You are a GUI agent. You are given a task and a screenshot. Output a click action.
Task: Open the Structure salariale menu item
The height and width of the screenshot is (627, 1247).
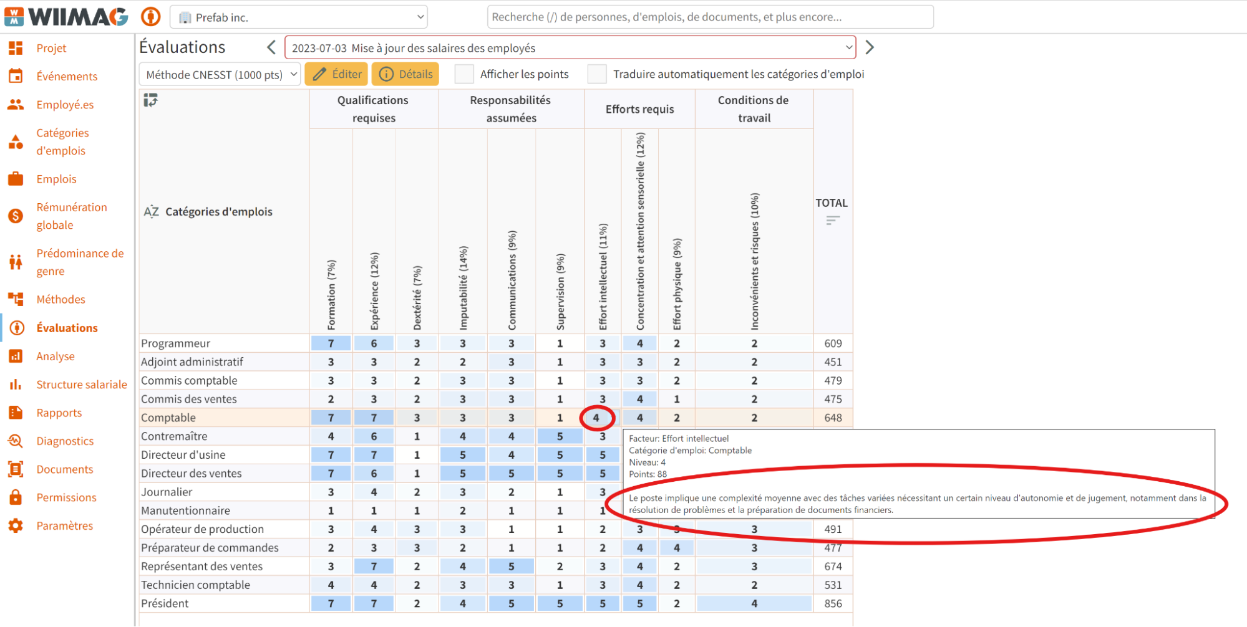82,385
